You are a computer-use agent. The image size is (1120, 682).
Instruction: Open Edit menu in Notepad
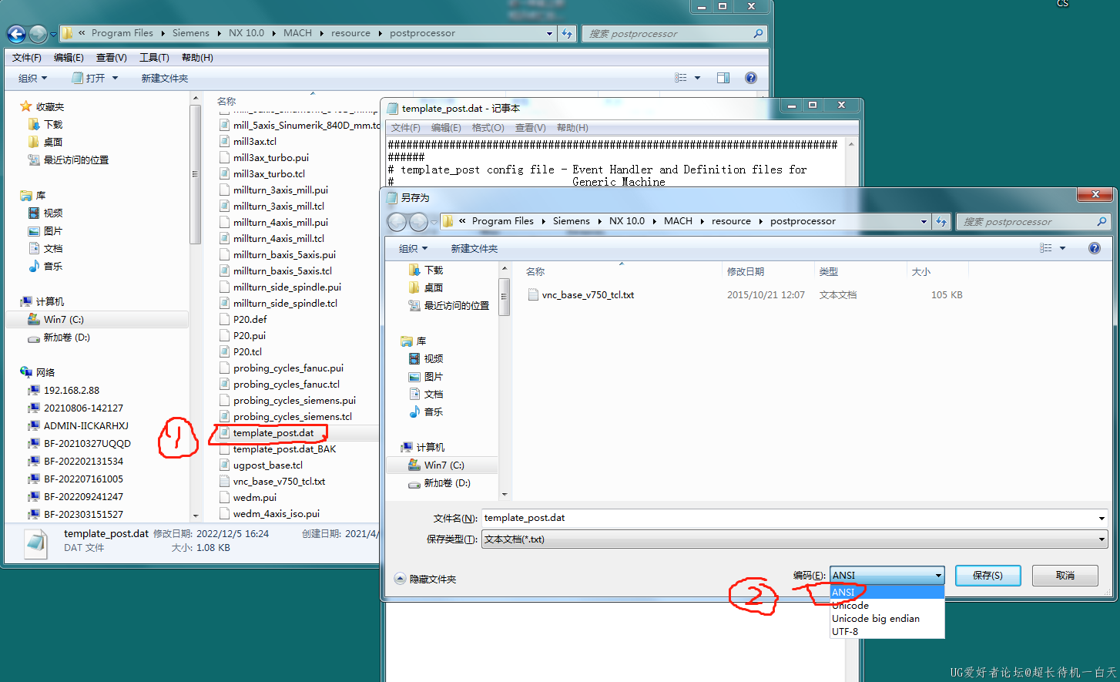coord(446,128)
